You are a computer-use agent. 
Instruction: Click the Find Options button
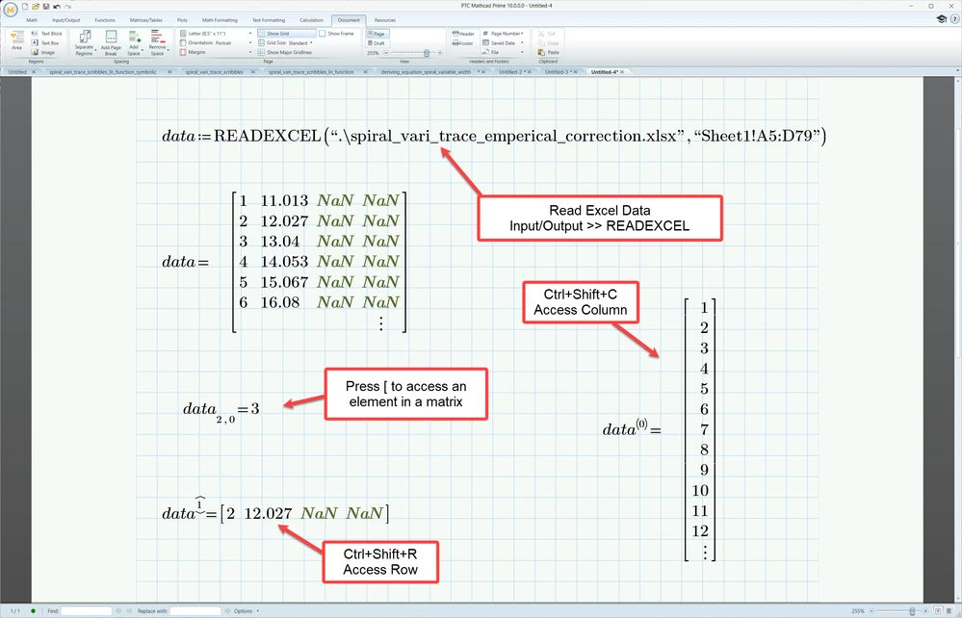tap(242, 610)
